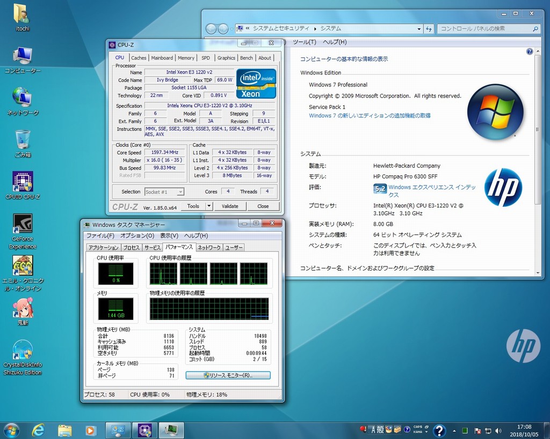Click the IME 般 conversion mode icon

coord(380,429)
